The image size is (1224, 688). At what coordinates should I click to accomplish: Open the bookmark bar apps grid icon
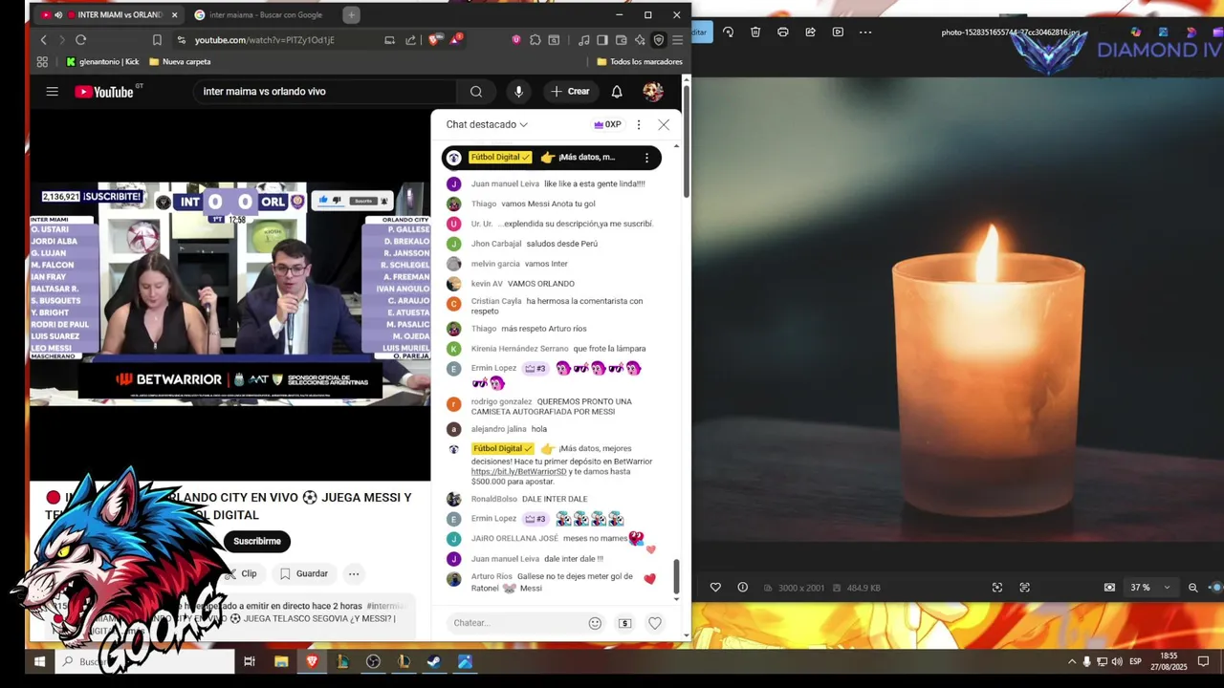pyautogui.click(x=42, y=62)
